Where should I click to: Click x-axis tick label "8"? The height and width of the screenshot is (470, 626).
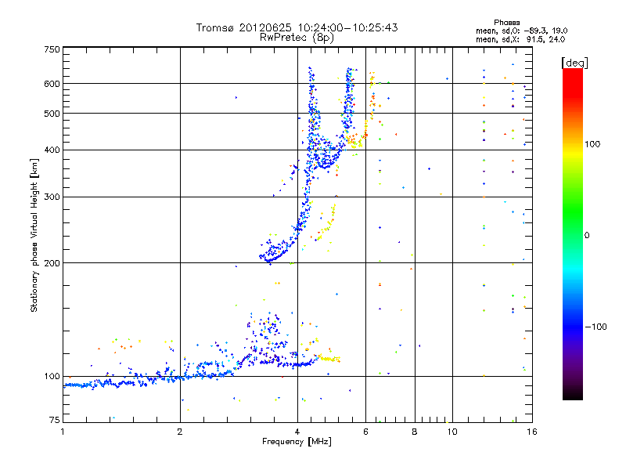click(x=415, y=432)
